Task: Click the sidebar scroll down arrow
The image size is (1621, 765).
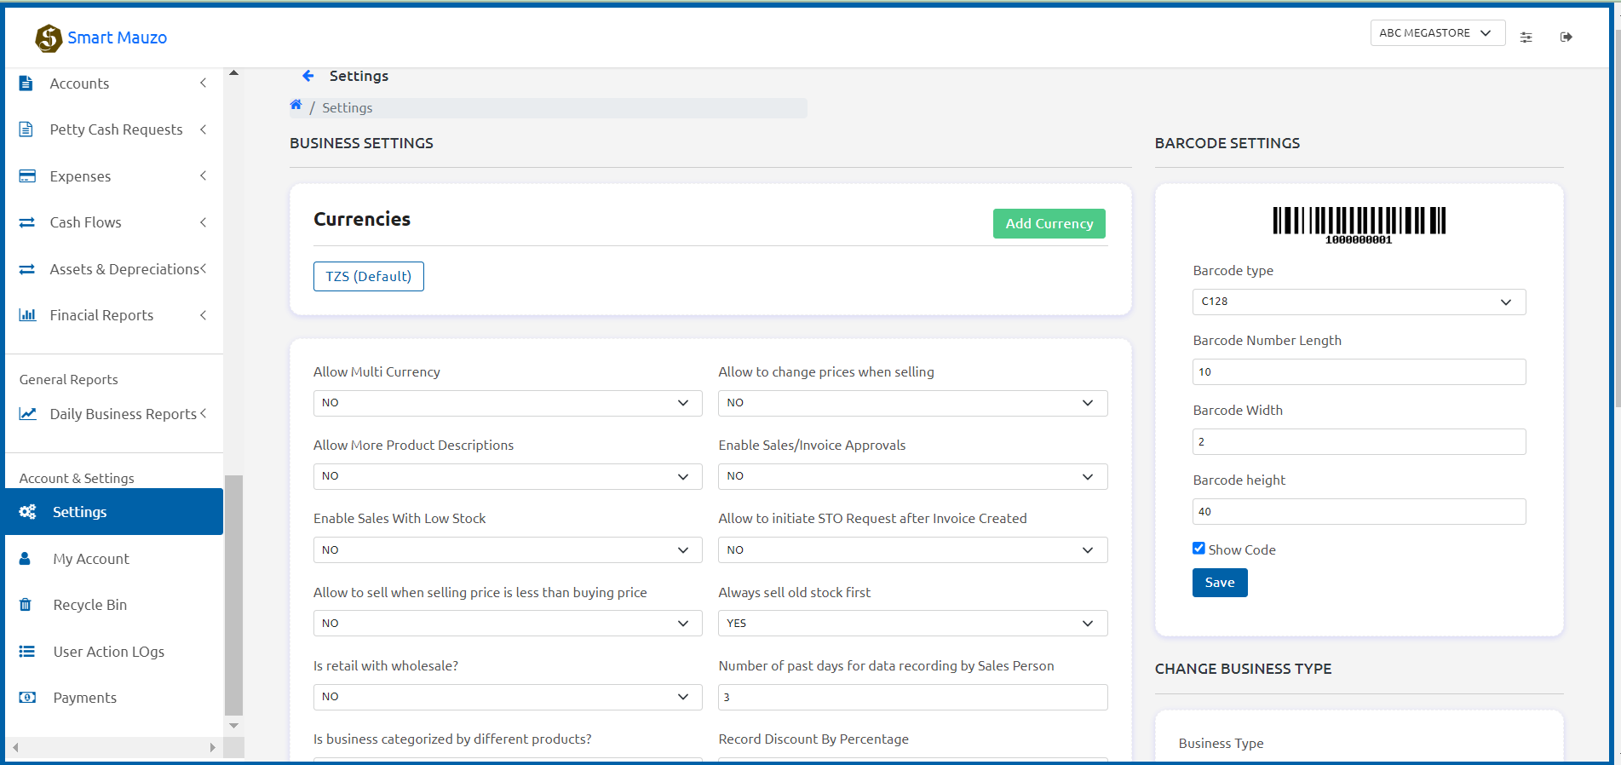Action: (233, 726)
